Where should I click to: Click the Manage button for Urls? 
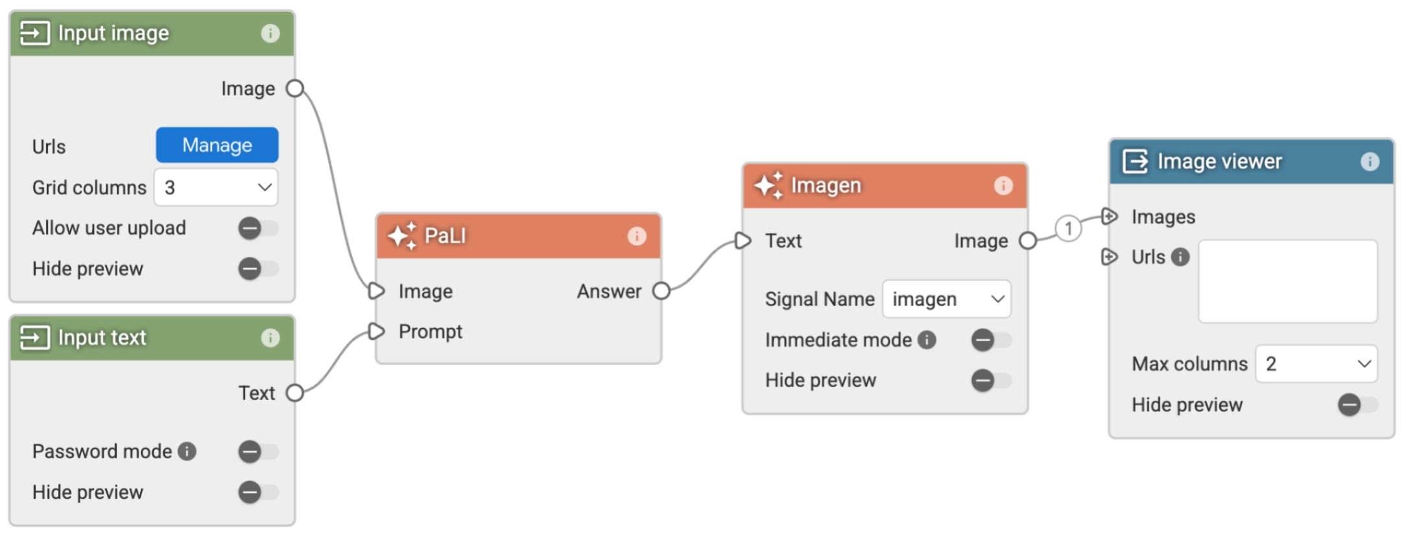[217, 145]
